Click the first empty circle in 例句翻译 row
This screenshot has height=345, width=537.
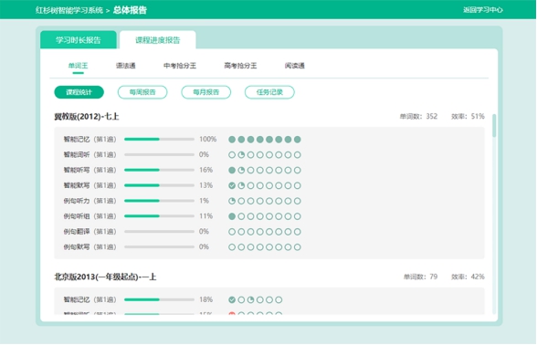(x=232, y=232)
